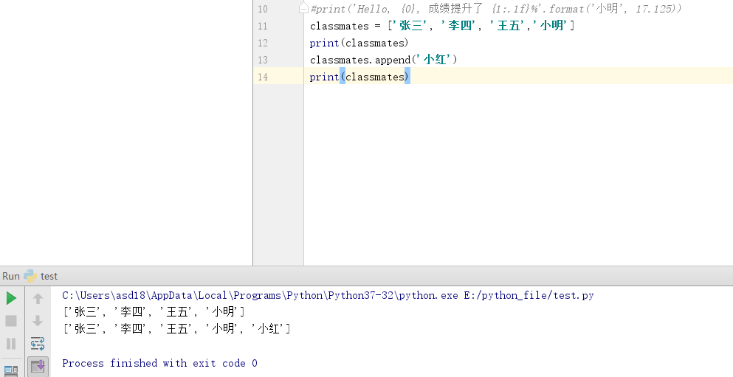Click 'Process finished with exit code 0' text
The image size is (733, 377).
[159, 363]
